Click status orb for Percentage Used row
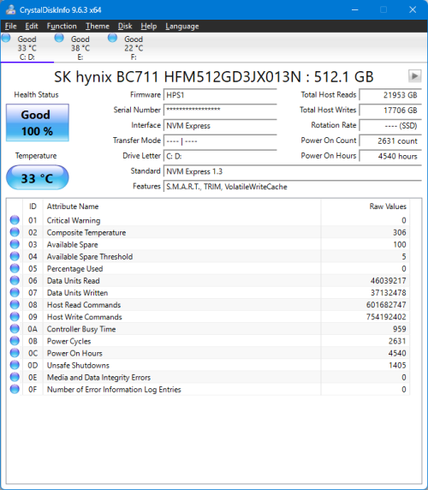Viewport: 428px width, 490px height. 15,268
